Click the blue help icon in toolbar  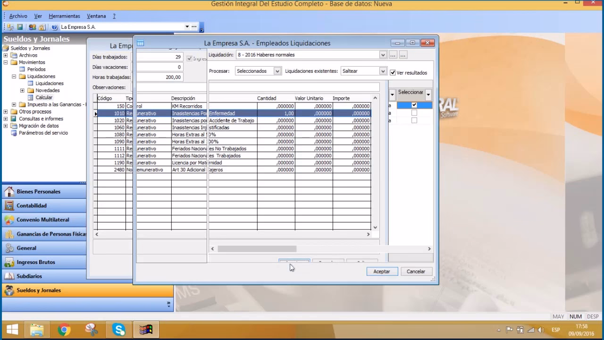pyautogui.click(x=55, y=27)
